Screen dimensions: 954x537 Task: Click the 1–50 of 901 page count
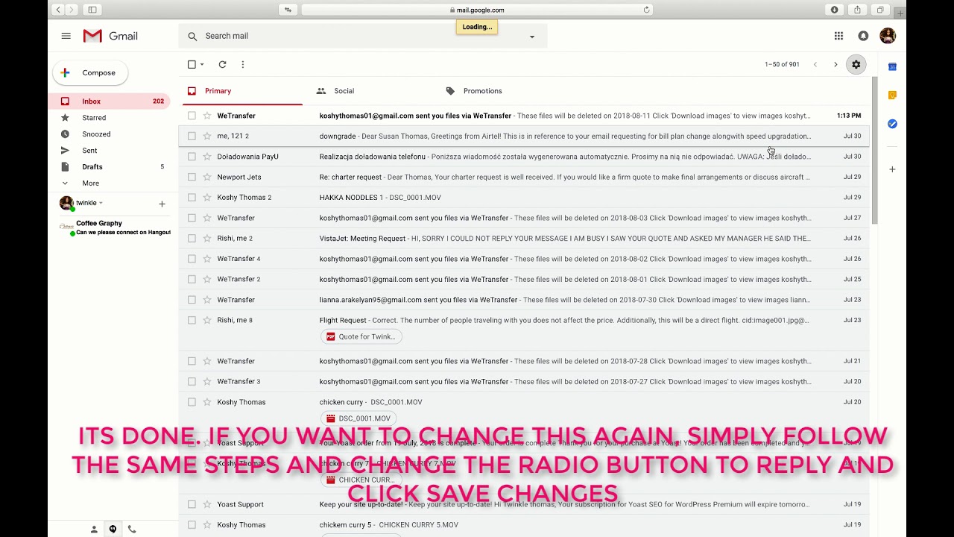pos(782,65)
